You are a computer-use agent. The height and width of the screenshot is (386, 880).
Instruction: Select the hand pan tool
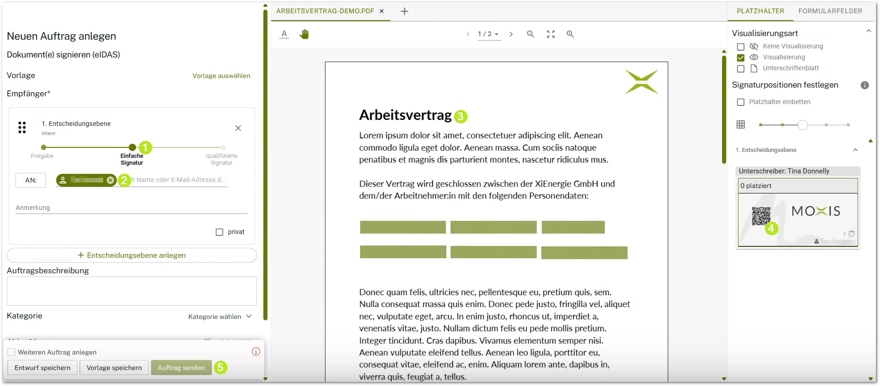click(304, 34)
